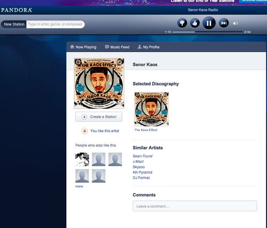Click the plus icon in Create a Station

point(84,117)
